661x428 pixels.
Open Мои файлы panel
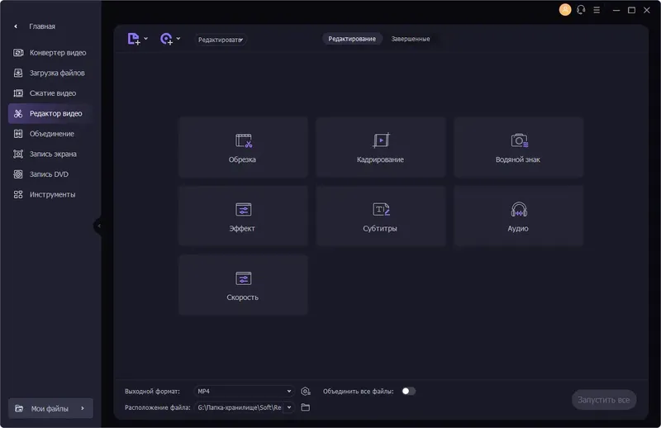[50, 408]
